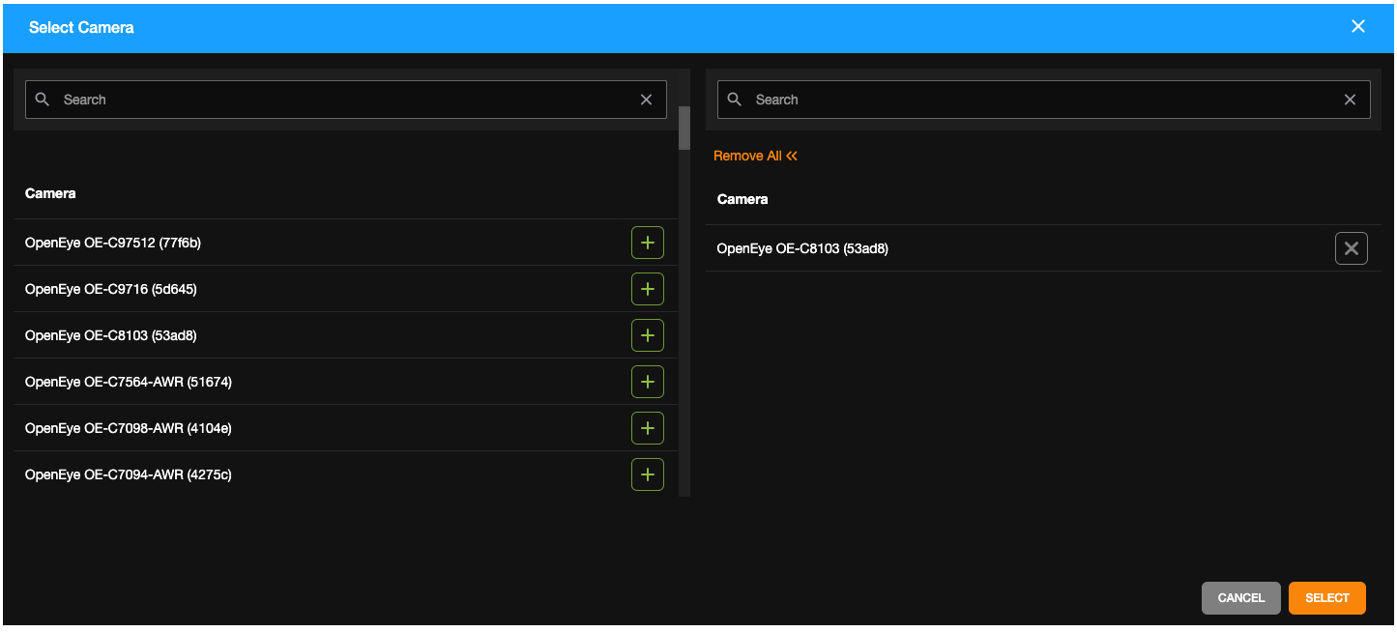
Task: Add OpenEye OE-C8103 with its green plus
Action: pos(648,335)
